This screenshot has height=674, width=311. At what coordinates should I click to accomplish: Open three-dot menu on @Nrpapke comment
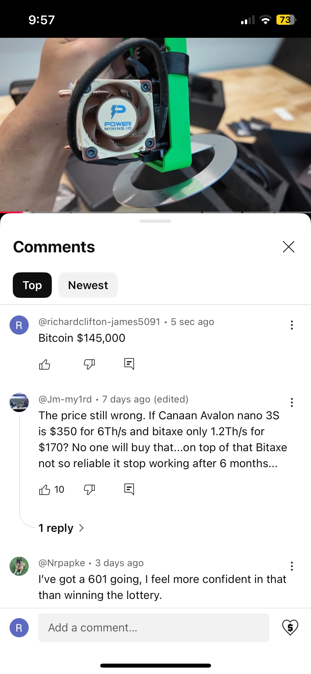292,566
